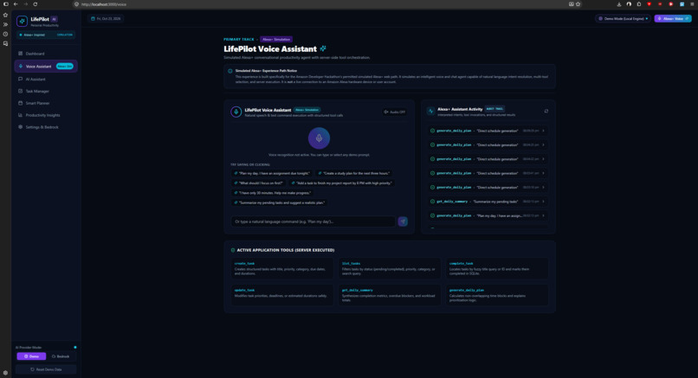
Task: Open browser downloads icon
Action: tap(619, 4)
